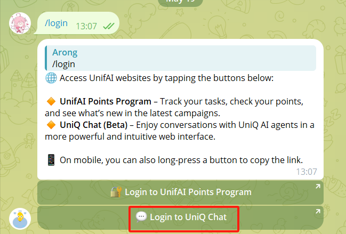Click Login to UnifAI Points Program button

[x=180, y=192]
